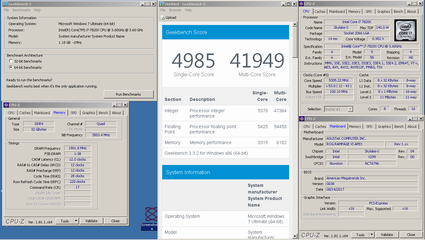This screenshot has height=240, width=425.
Task: Click the NB Frequency 3503.4 MHz field
Action: click(x=101, y=135)
